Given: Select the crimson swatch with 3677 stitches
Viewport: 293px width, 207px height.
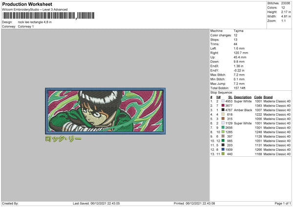Looking at the screenshot, I should pos(222,106).
